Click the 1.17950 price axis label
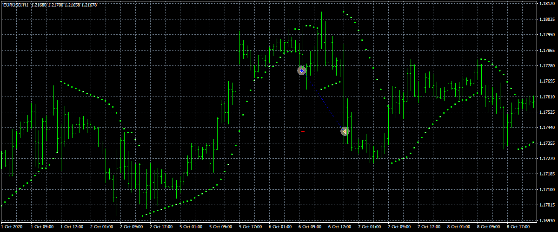Image resolution: width=558 pixels, height=232 pixels. (x=548, y=35)
